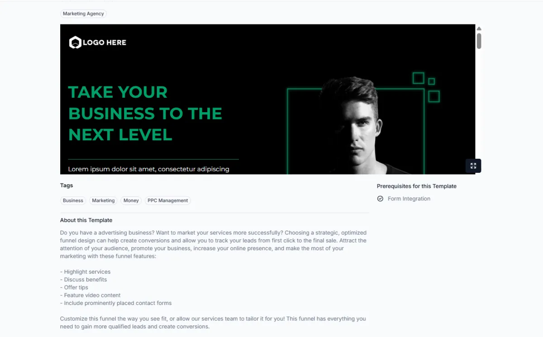Open the PPC Management tag
Viewport: 543px width, 337px height.
[x=168, y=200]
